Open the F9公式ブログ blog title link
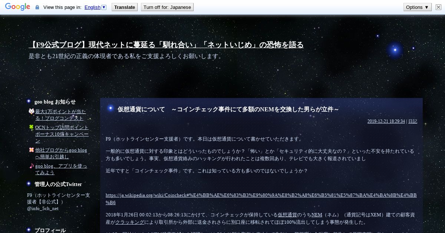Screen dimensions: 445x233 [166, 45]
